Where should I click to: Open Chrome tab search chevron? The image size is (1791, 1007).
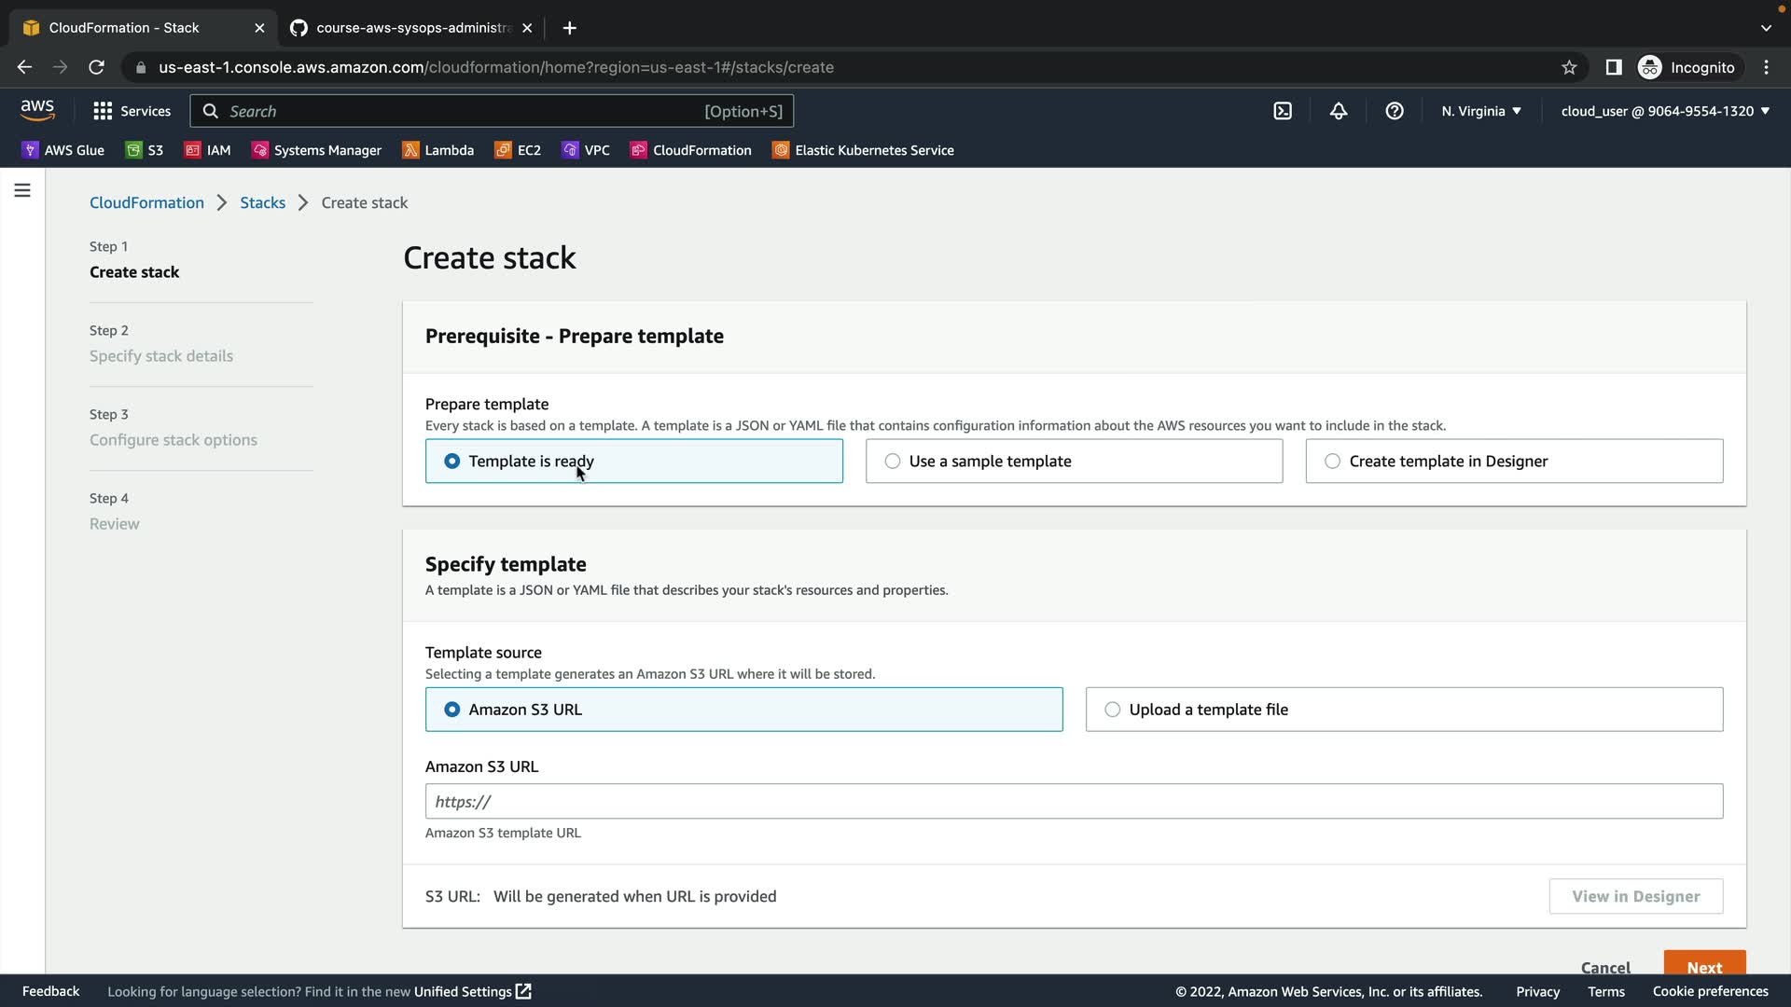1766,28
